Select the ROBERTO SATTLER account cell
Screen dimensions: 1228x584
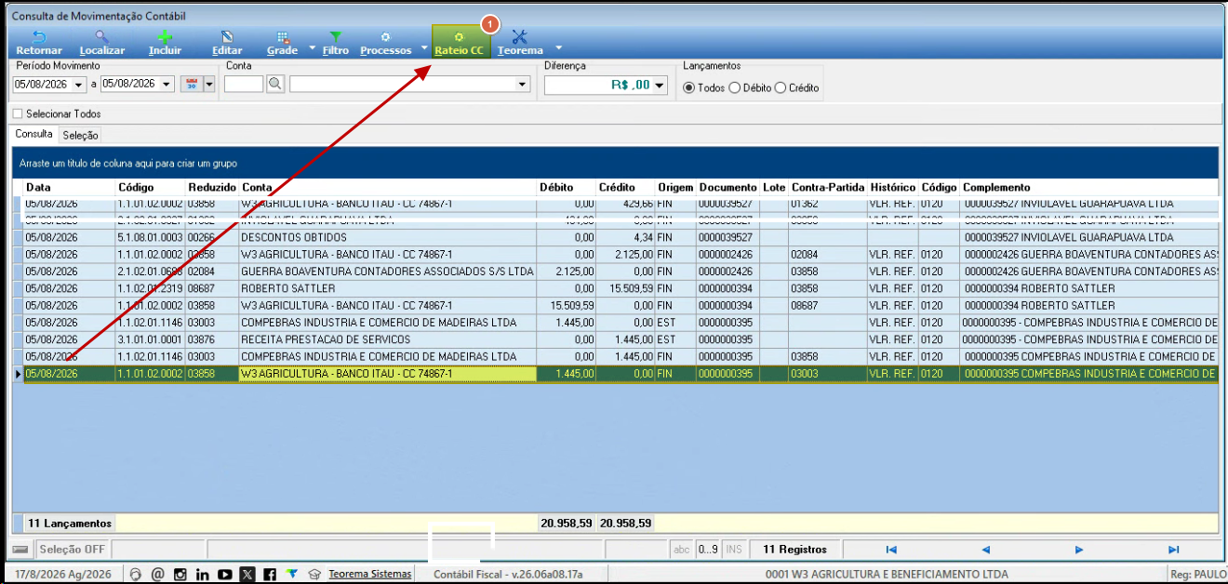point(387,288)
